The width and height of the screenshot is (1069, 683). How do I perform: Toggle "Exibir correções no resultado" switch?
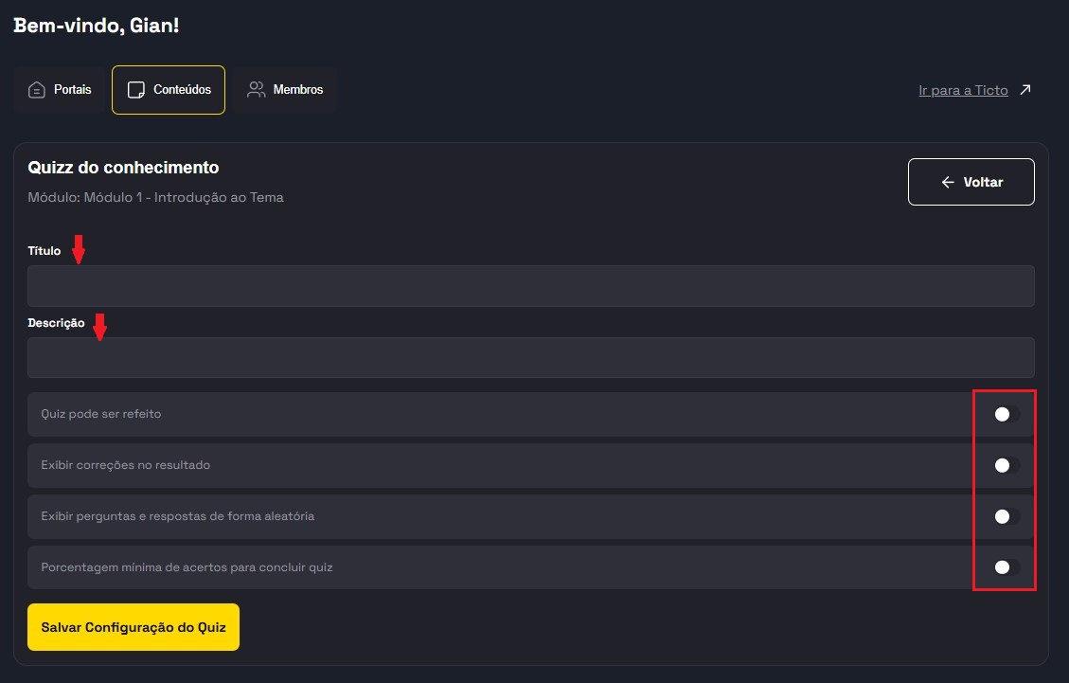pos(1006,465)
